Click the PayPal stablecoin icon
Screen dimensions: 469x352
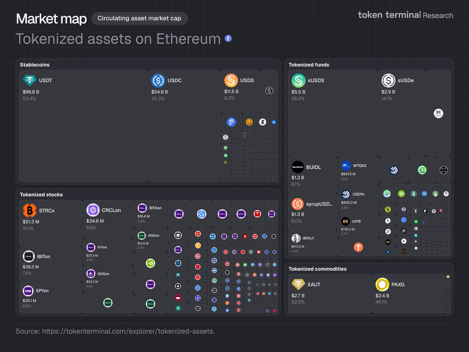click(231, 122)
